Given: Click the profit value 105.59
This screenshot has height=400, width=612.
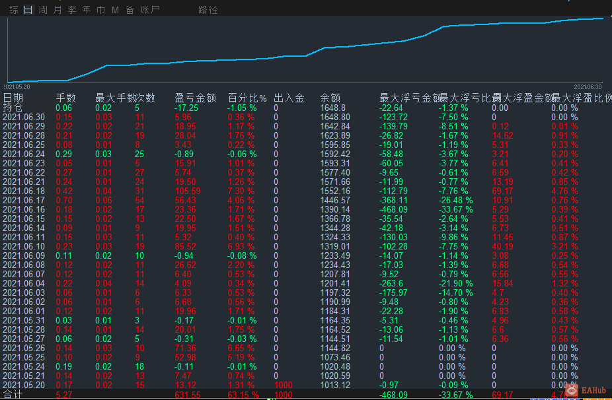Looking at the screenshot, I should click(188, 191).
